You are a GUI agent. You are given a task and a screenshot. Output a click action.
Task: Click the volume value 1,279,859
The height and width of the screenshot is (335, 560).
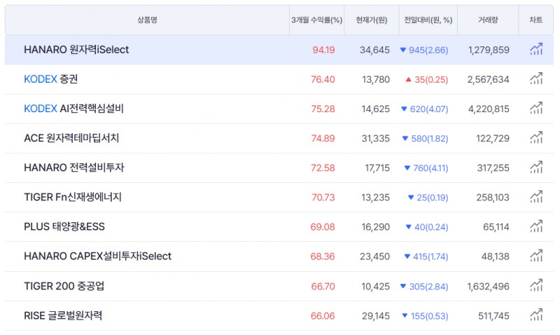click(489, 50)
